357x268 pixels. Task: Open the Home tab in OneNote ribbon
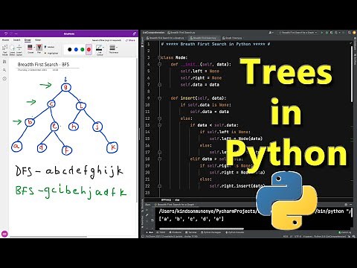(x=5, y=40)
